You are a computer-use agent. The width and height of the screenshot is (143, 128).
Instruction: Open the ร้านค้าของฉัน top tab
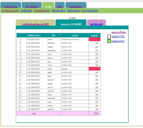[11, 7]
